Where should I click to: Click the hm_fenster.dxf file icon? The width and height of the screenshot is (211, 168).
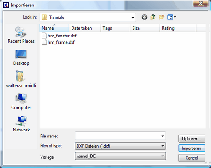click(44, 36)
